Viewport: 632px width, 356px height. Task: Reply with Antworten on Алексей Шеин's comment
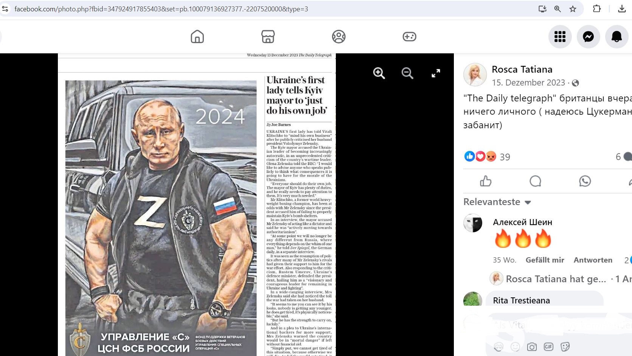click(x=593, y=260)
